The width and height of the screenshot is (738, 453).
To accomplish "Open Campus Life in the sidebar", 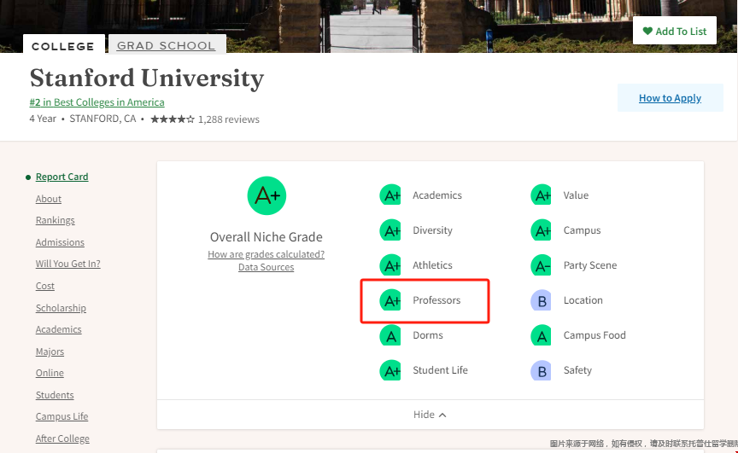I will click(61, 416).
